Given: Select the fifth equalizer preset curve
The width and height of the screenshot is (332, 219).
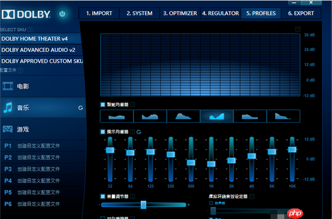Looking at the screenshot, I should point(250,116).
